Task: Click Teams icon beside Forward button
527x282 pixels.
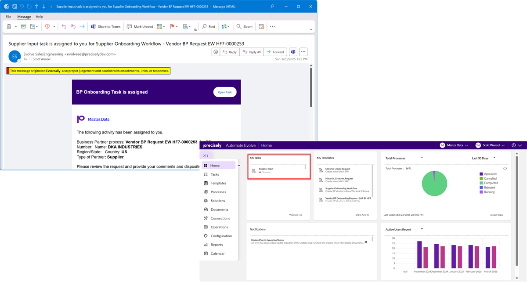Action: 293,52
